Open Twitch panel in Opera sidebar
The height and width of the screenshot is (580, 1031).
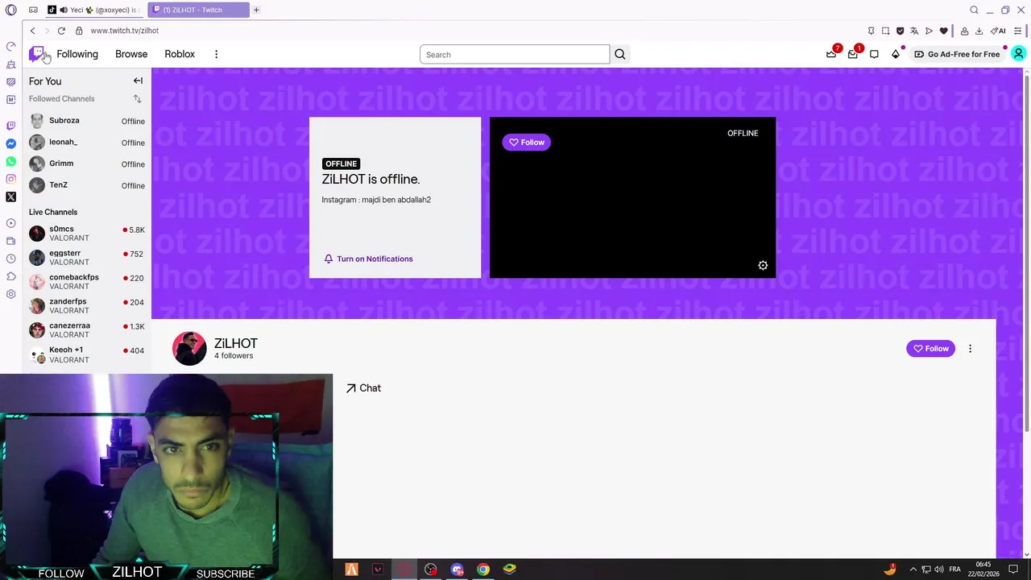(10, 126)
